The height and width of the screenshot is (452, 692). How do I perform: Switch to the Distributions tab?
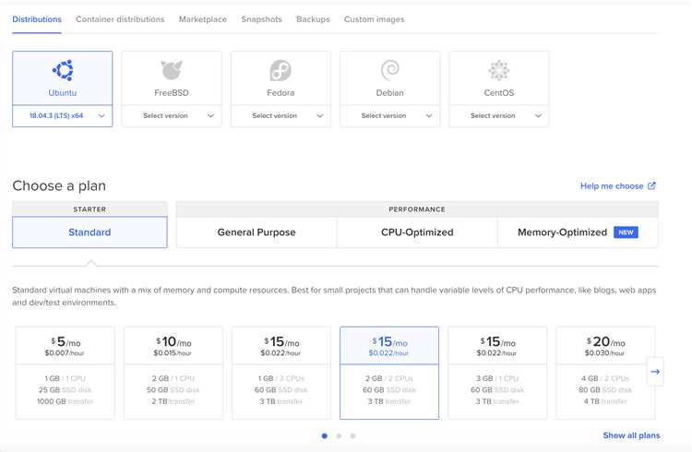click(x=37, y=19)
